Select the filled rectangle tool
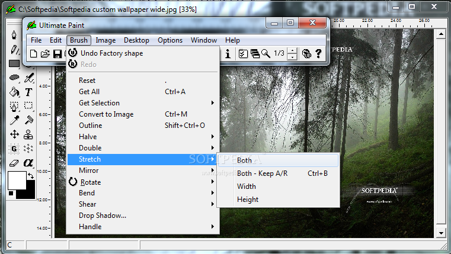 click(x=14, y=63)
